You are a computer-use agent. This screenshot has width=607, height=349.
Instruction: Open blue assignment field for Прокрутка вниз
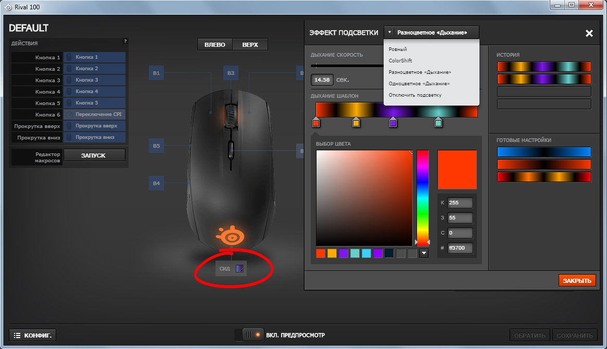tap(94, 137)
